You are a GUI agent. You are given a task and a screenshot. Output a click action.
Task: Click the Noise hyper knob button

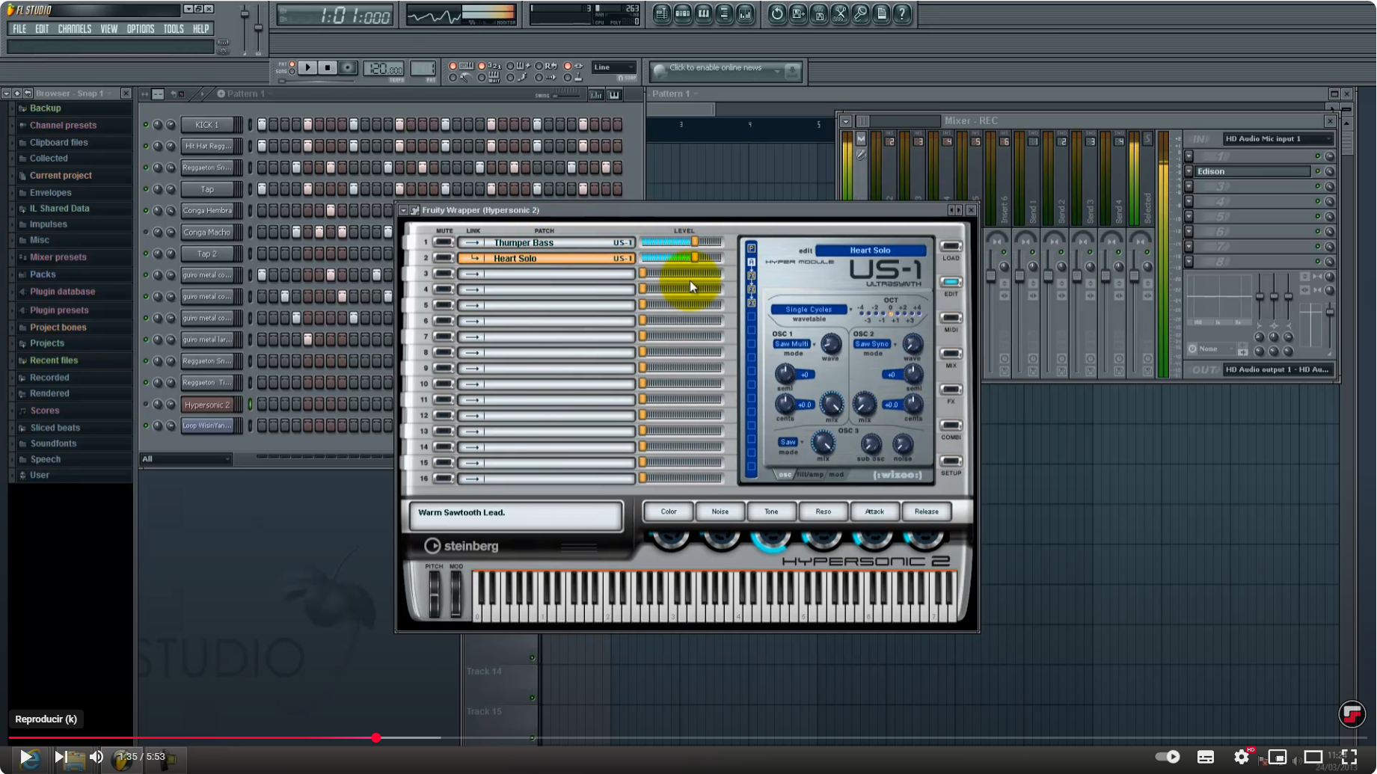(x=720, y=512)
